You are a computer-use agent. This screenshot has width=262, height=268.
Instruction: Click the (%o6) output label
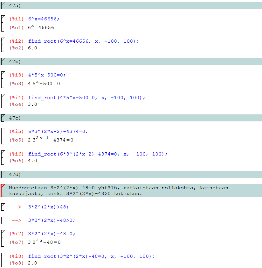tap(17, 161)
